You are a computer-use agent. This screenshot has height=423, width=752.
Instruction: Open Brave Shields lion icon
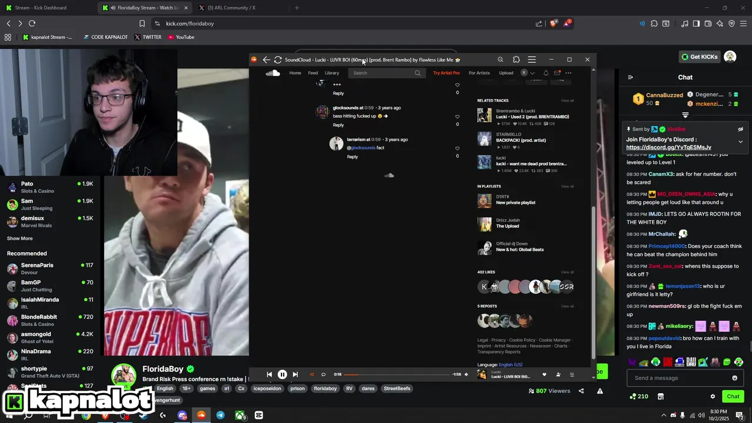(553, 23)
